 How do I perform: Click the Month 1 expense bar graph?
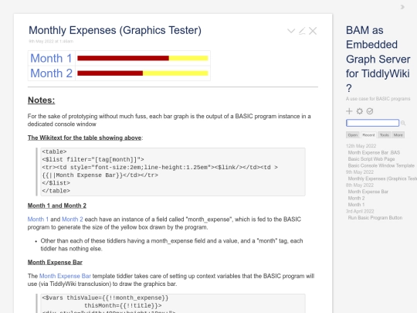click(x=143, y=58)
